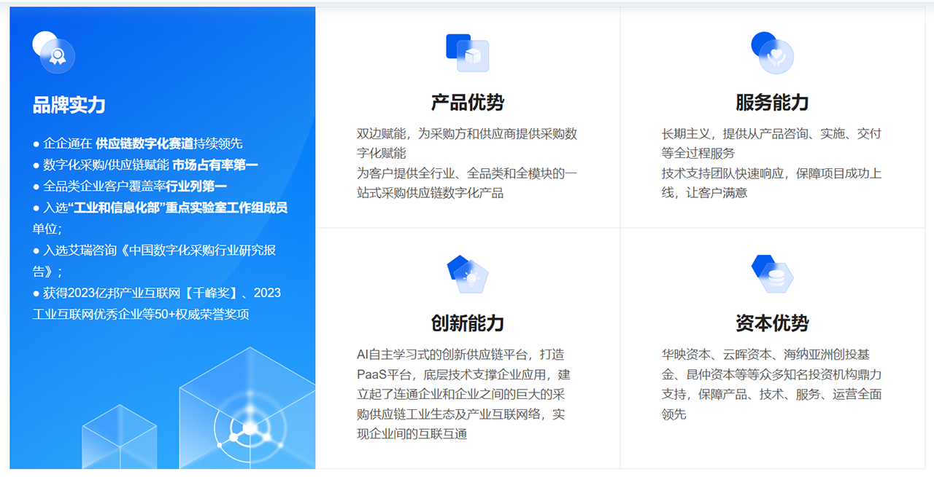Click the innovation lightbulb pentagon icon
This screenshot has width=934, height=477.
pyautogui.click(x=468, y=274)
